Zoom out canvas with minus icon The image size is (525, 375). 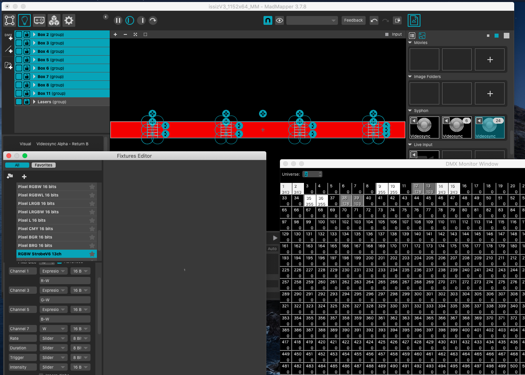pos(125,34)
